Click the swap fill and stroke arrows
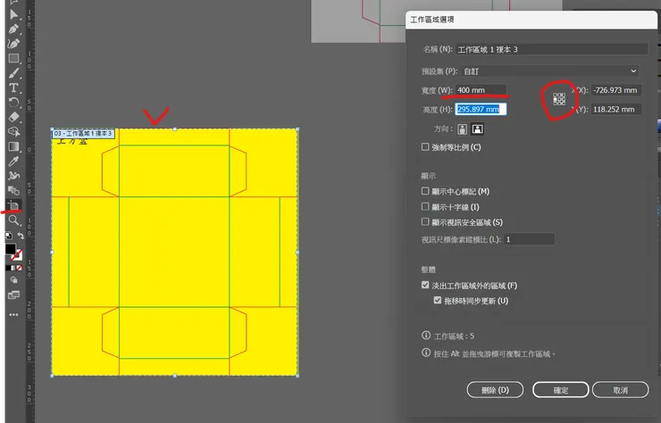 [20, 236]
